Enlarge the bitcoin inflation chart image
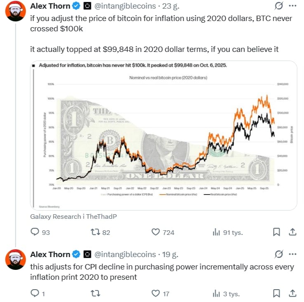Screen dimensions: 304x302 click(x=164, y=136)
